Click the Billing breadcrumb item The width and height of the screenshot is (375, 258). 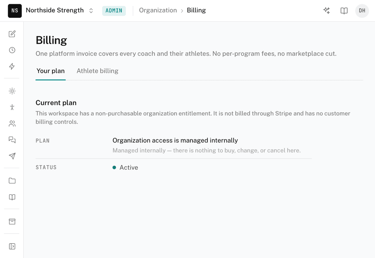(196, 10)
